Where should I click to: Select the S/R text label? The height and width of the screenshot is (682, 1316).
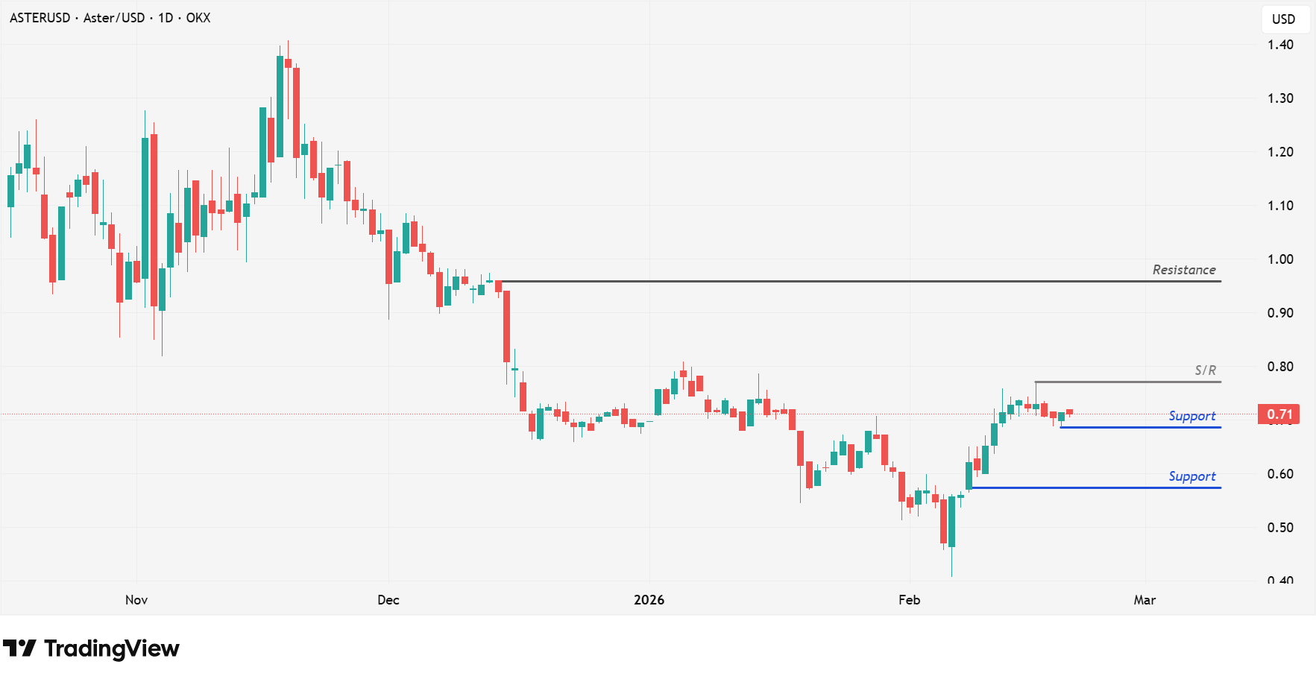[1205, 370]
